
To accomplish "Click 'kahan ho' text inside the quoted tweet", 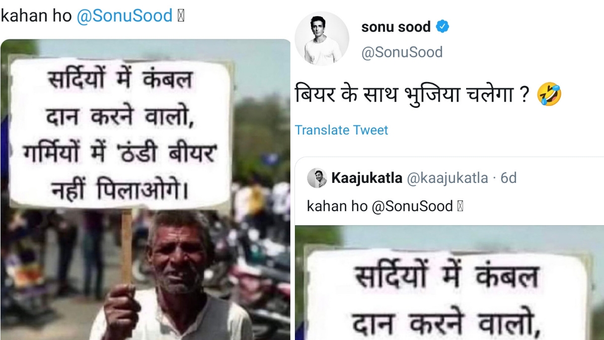I will [x=337, y=206].
